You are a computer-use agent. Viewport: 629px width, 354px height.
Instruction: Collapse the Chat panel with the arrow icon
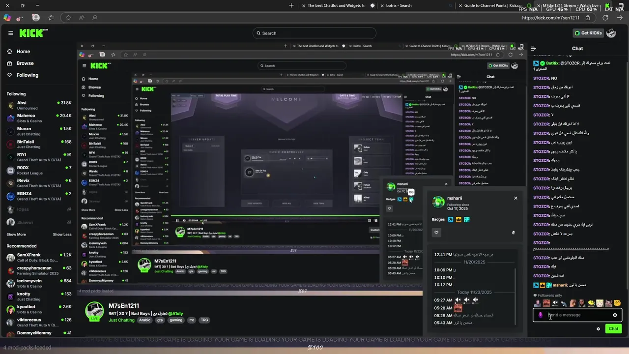[533, 48]
